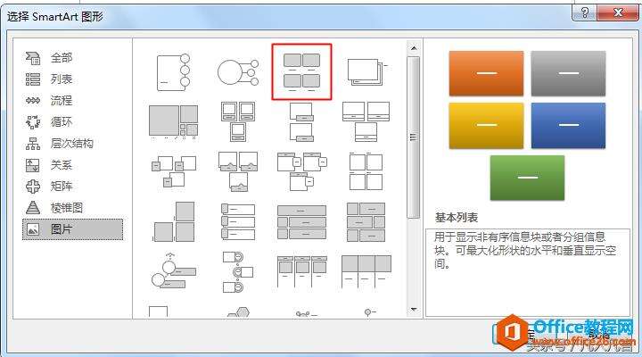Choose the three columns with header bars layout
The image size is (642, 357).
coord(301,271)
